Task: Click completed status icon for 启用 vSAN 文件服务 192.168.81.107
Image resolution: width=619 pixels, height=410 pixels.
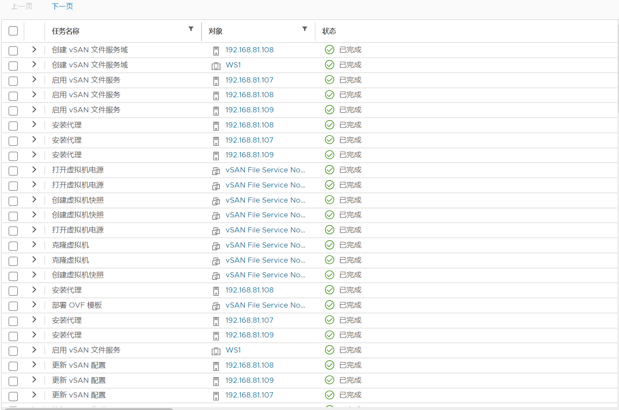Action: click(330, 80)
